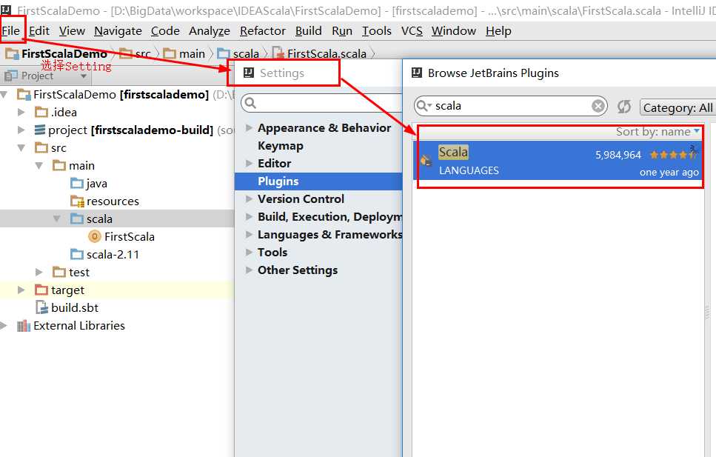Open the Category: All dropdown
716x457 pixels.
[x=677, y=108]
